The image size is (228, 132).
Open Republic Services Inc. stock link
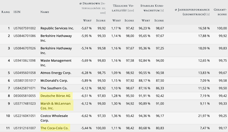coord(57,28)
